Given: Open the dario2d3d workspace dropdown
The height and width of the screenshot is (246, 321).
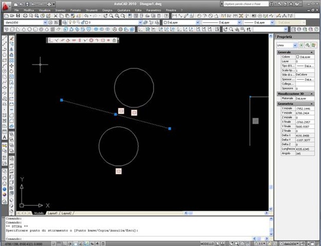Looking at the screenshot, I should point(45,23).
